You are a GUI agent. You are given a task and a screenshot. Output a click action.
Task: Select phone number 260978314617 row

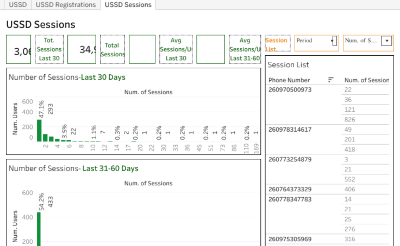click(290, 129)
